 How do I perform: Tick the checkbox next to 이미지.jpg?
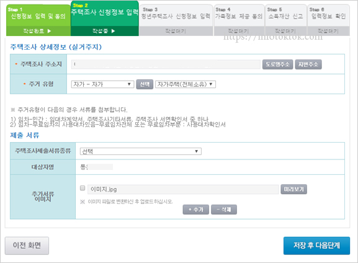[83, 188]
